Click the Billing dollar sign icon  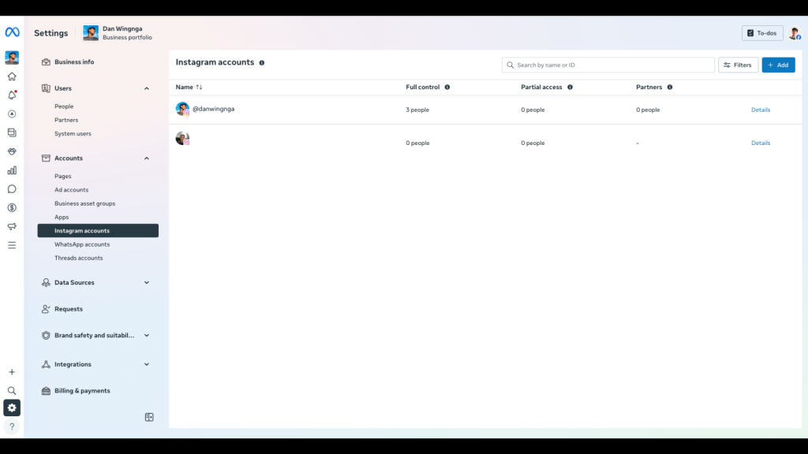click(12, 208)
